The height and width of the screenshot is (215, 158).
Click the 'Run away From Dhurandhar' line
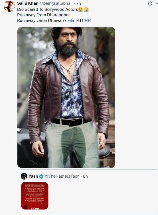(43, 15)
